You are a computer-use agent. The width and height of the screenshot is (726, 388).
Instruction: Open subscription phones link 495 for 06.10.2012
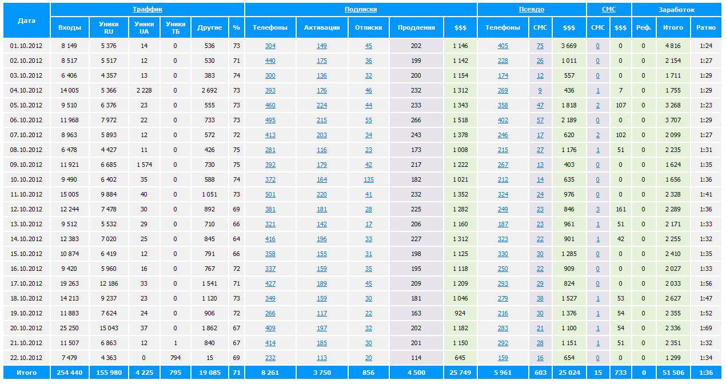point(270,120)
